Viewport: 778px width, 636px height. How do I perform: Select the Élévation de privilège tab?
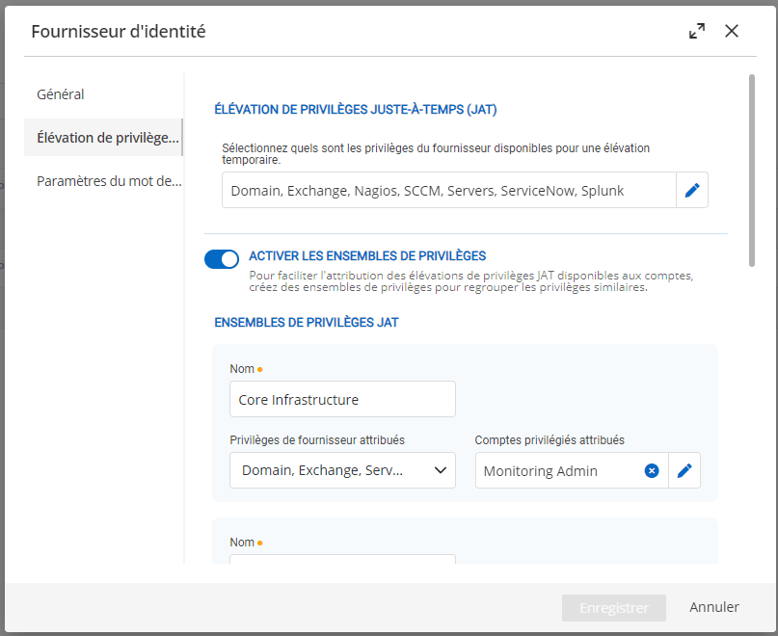(x=107, y=137)
